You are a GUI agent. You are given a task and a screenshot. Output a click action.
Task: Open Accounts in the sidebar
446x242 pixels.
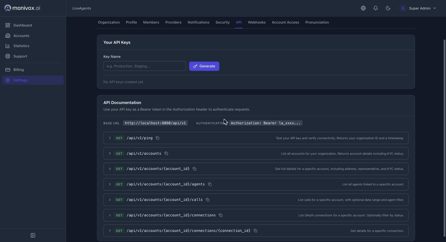33,36
